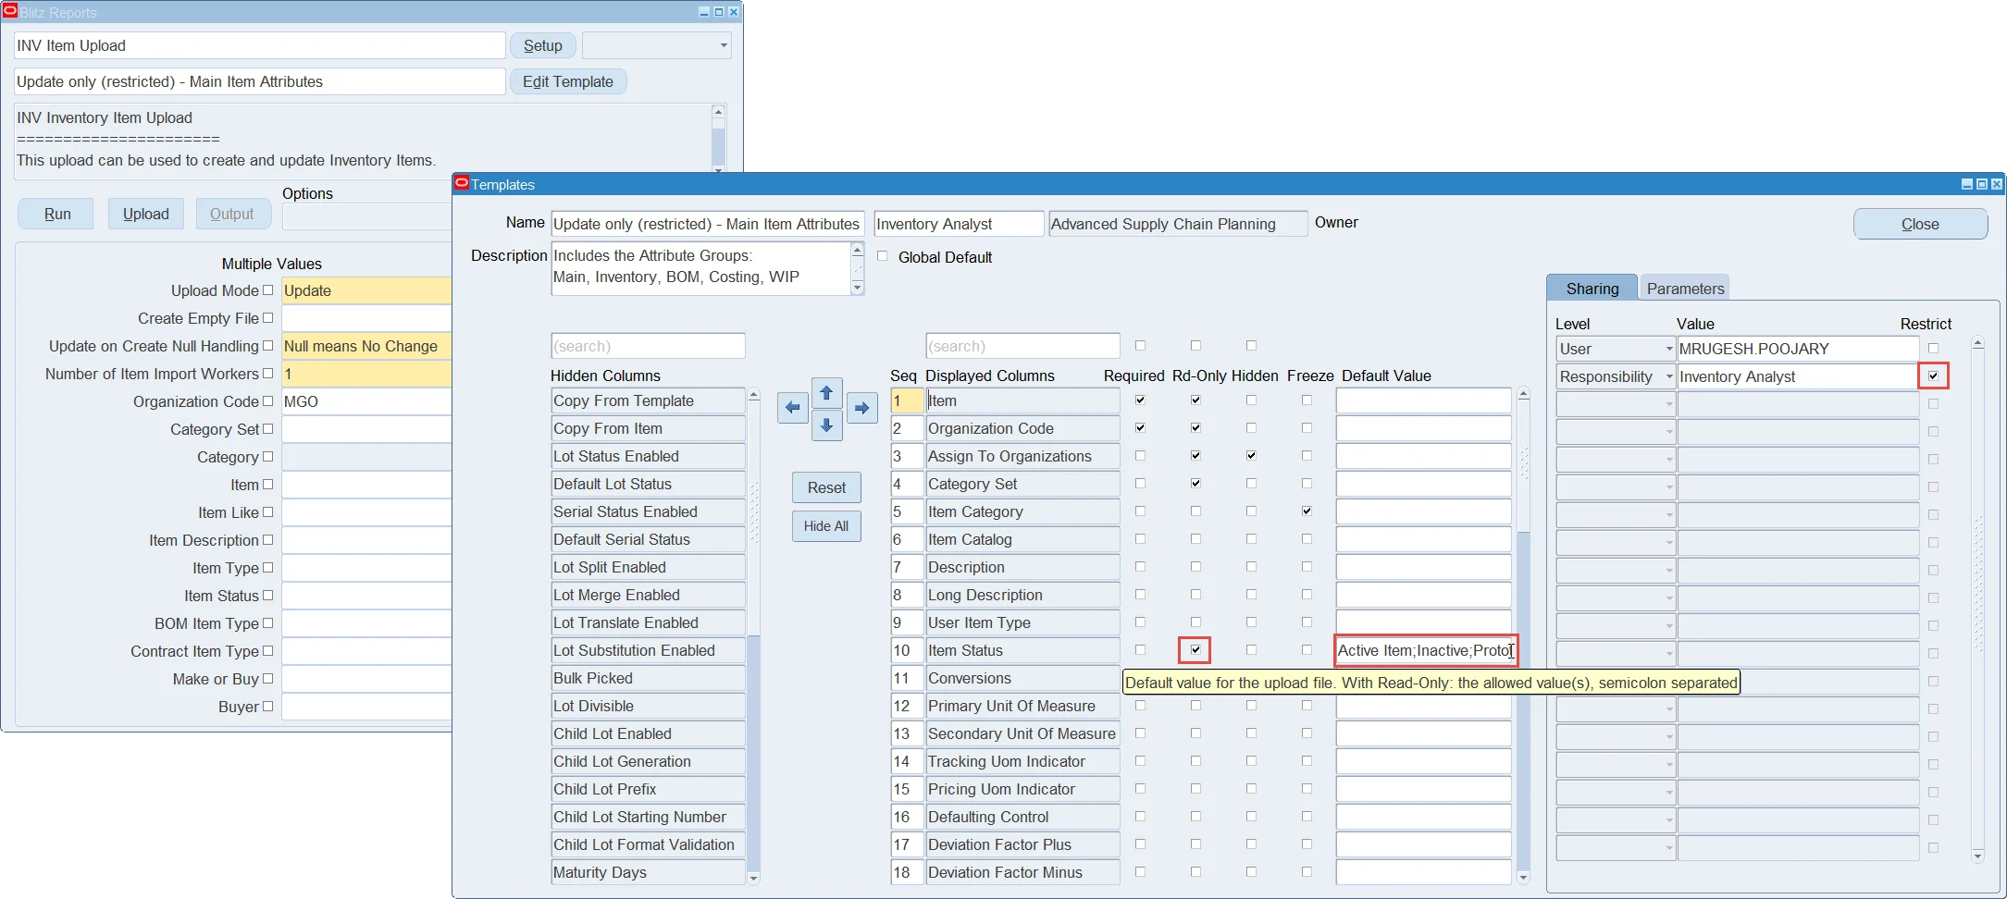
Task: Toggle Restrict checkbox for Responsibility row
Action: click(1933, 376)
